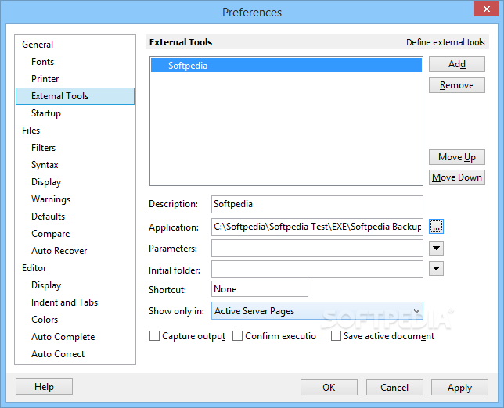Screen dimensions: 504x408
Task: Open the Filters page
Action: 43,148
